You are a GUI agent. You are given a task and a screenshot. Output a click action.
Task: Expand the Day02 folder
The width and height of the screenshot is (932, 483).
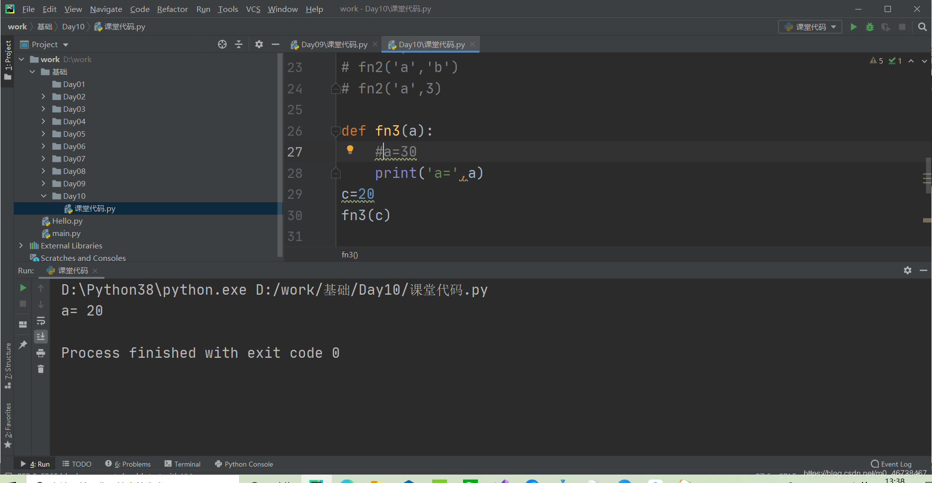[43, 96]
